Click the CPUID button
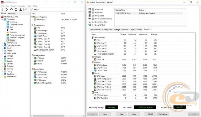The image size is (201, 117). (x=150, y=114)
